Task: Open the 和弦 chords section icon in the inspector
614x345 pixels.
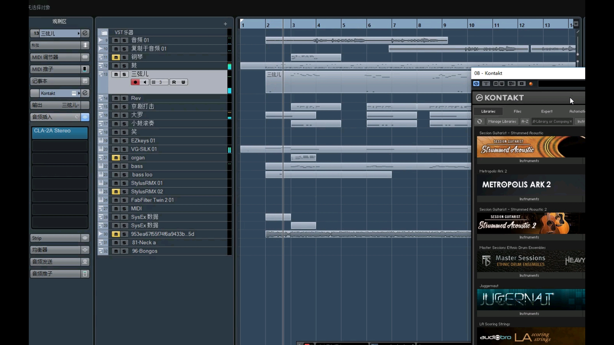Action: [x=85, y=45]
